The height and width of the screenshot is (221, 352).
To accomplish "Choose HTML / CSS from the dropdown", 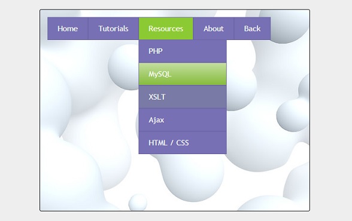I will coord(183,143).
